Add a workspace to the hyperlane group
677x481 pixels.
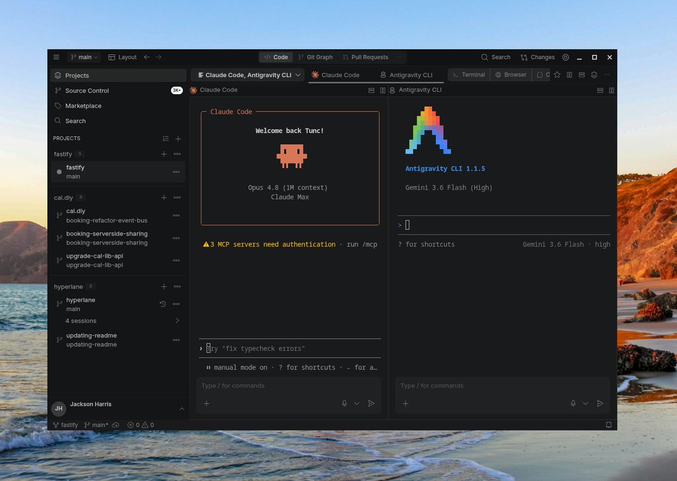[x=164, y=286]
